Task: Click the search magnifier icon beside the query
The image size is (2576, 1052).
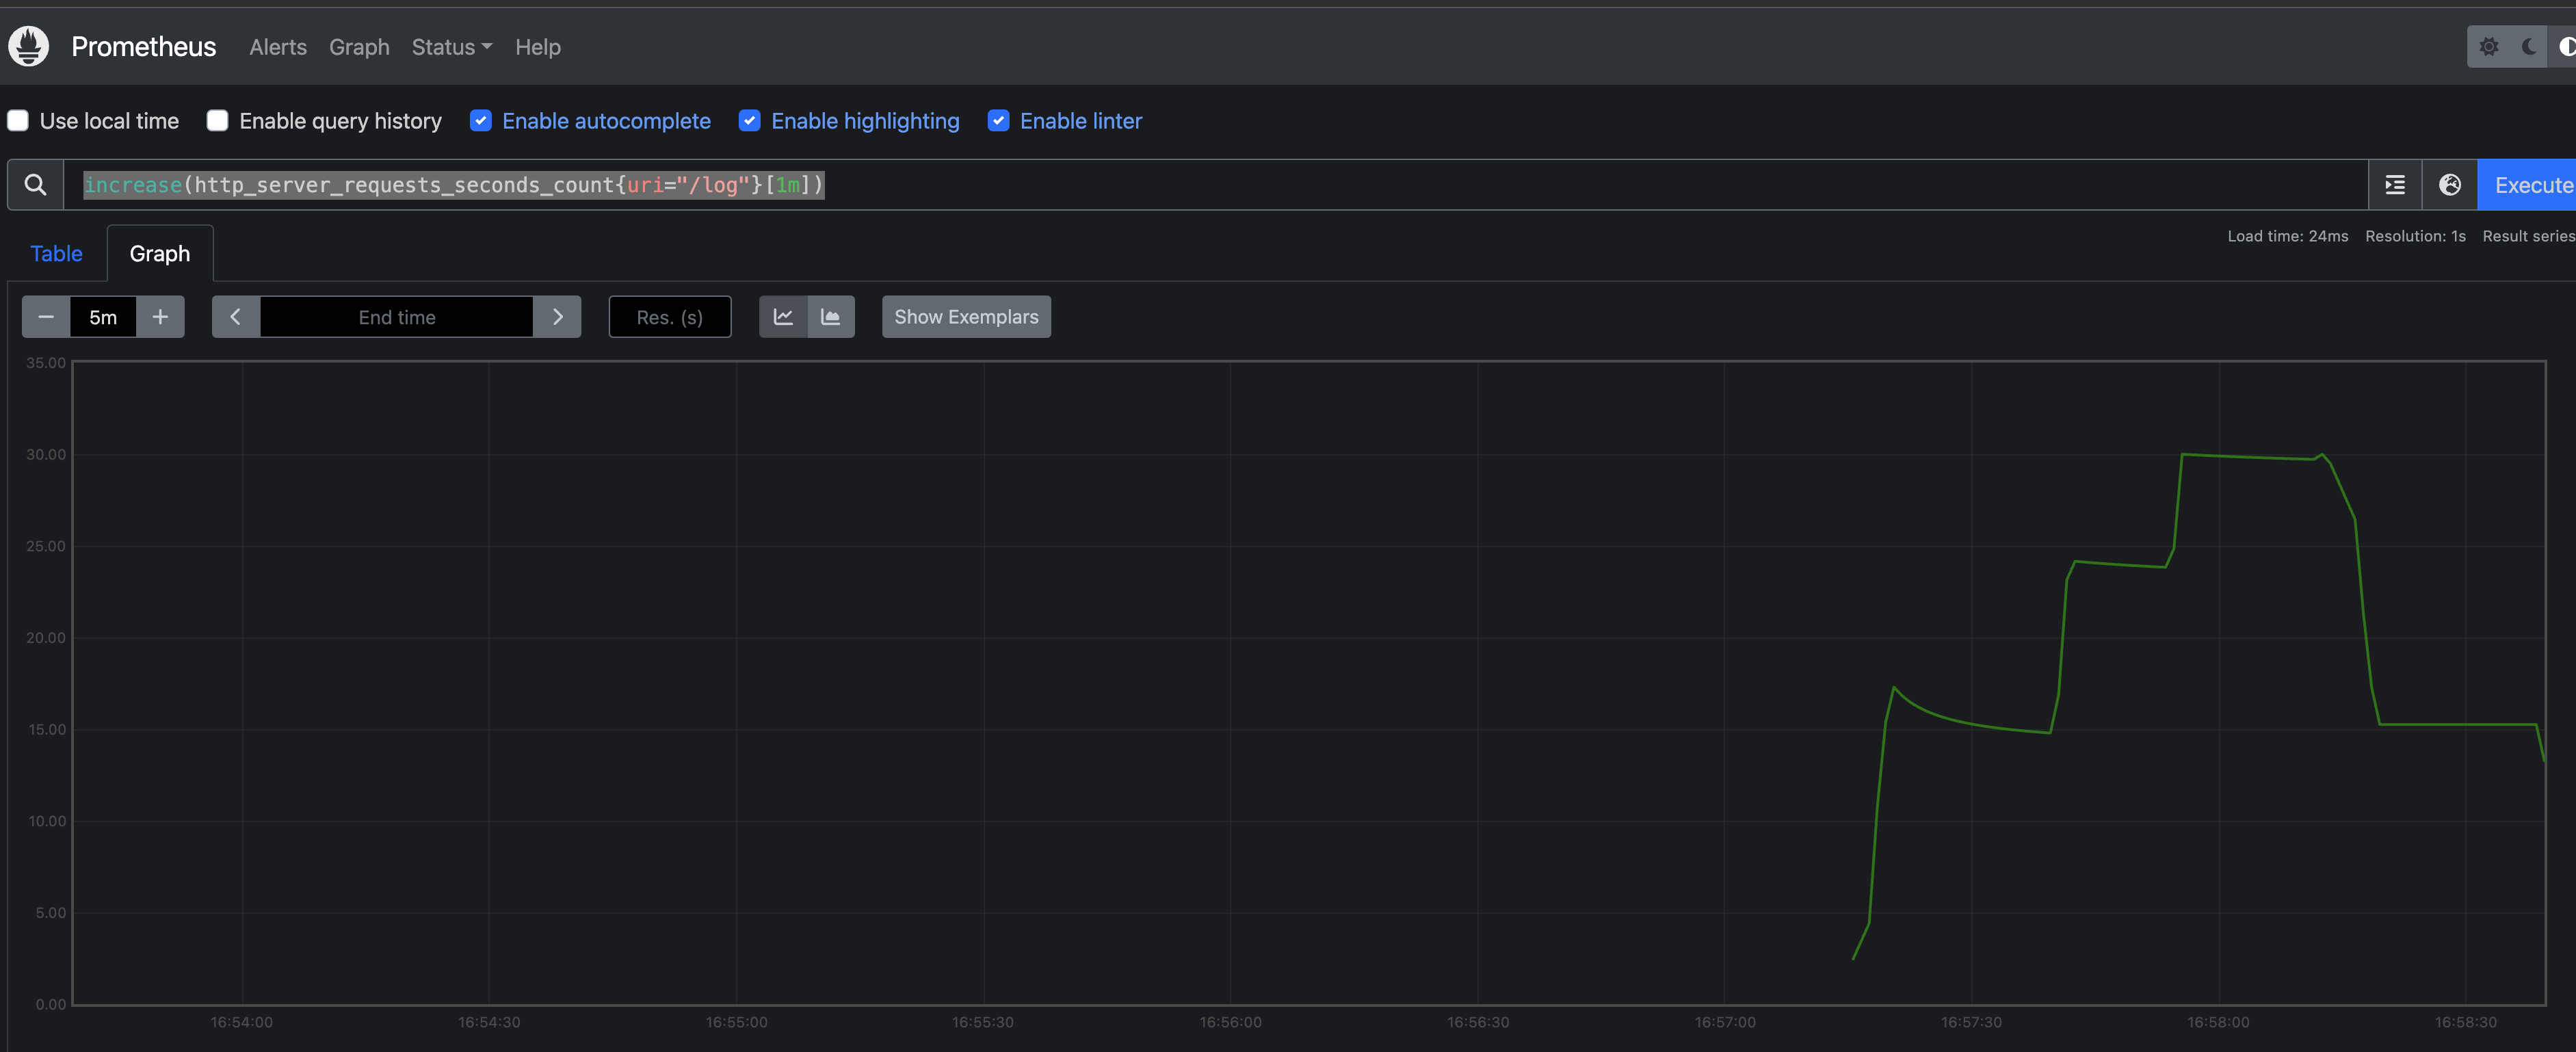Action: click(35, 185)
